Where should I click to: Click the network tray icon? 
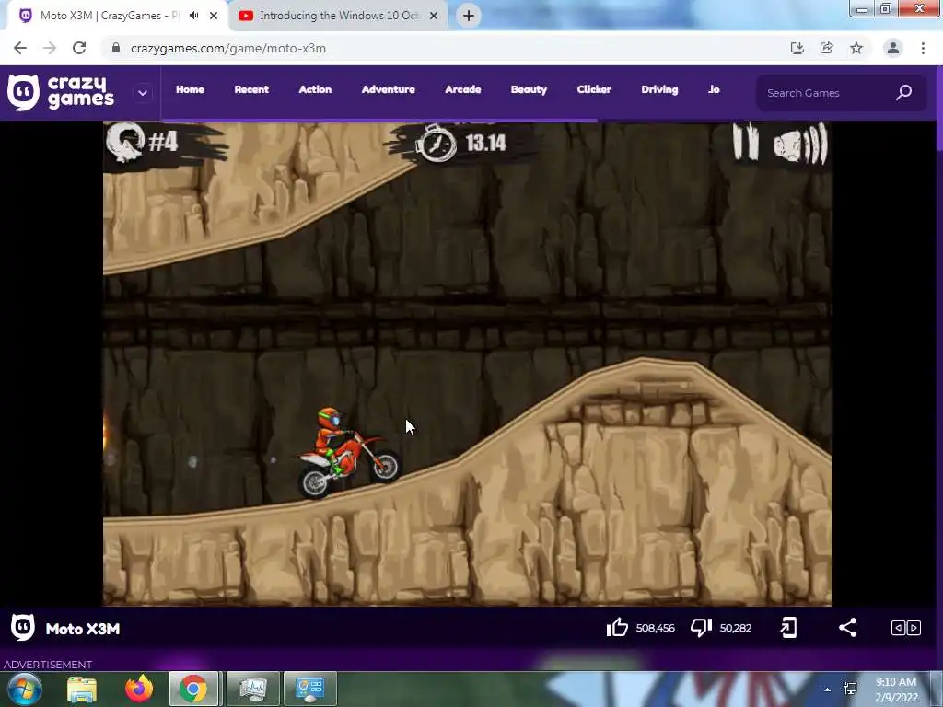(850, 689)
